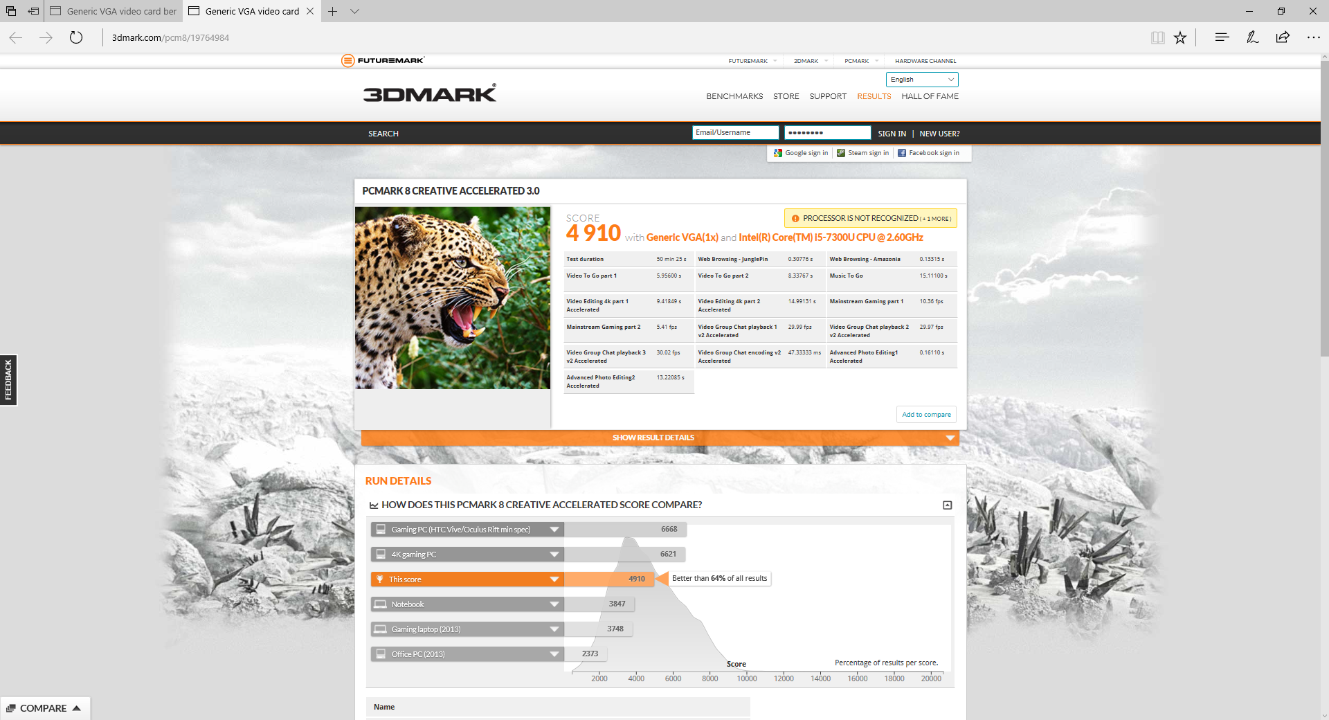1329x720 pixels.
Task: Expand the Gaming PC (HTC Vive/Oculus Rift) arrow
Action: (x=554, y=530)
